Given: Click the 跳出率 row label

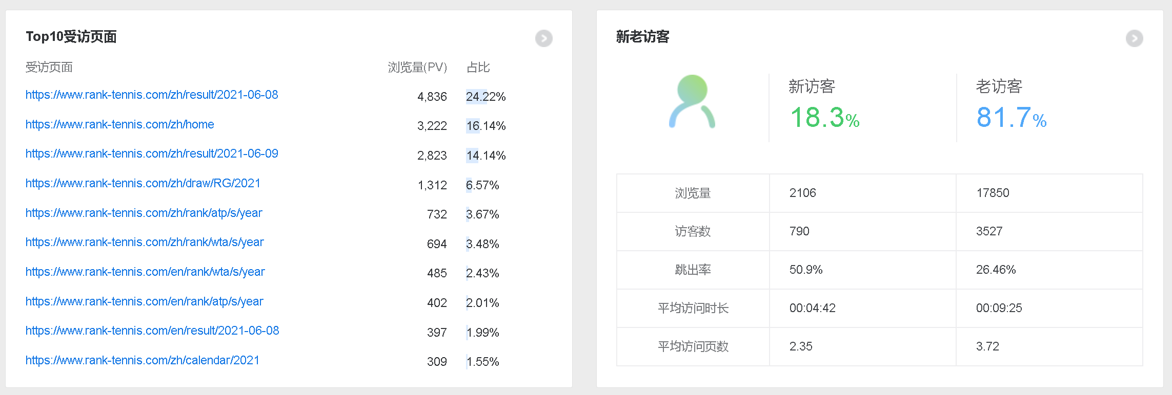Looking at the screenshot, I should pyautogui.click(x=693, y=270).
